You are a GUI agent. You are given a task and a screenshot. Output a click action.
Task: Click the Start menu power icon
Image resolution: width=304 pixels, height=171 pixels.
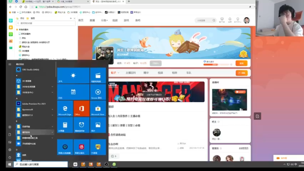[x=10, y=157]
